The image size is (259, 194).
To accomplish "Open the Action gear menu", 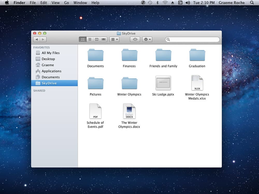I will click(147, 39).
